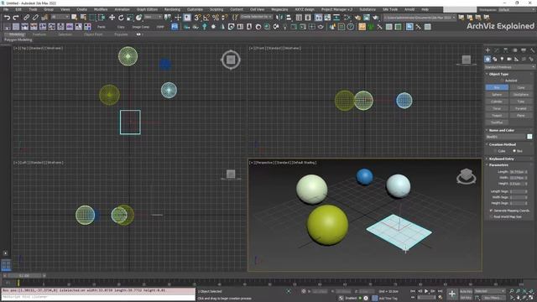Viewport: 537px width, 302px height.
Task: Click the object name input field
Action: click(x=505, y=137)
